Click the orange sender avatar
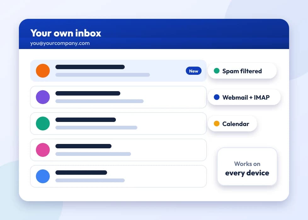 coord(43,71)
